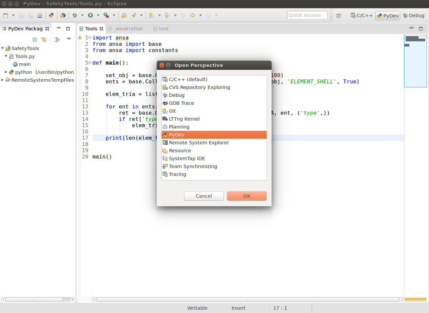Click Collapse All in the Package Explorer
This screenshot has width=429, height=313.
coord(35,40)
